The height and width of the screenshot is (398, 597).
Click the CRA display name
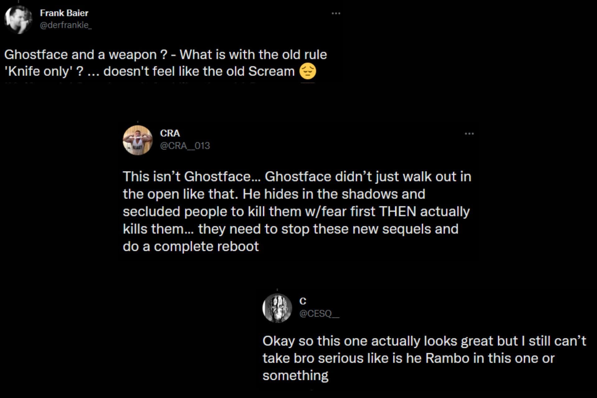tap(170, 133)
